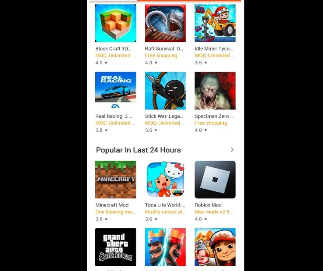Open the Stick War Legacy archer icon

[x=165, y=91]
